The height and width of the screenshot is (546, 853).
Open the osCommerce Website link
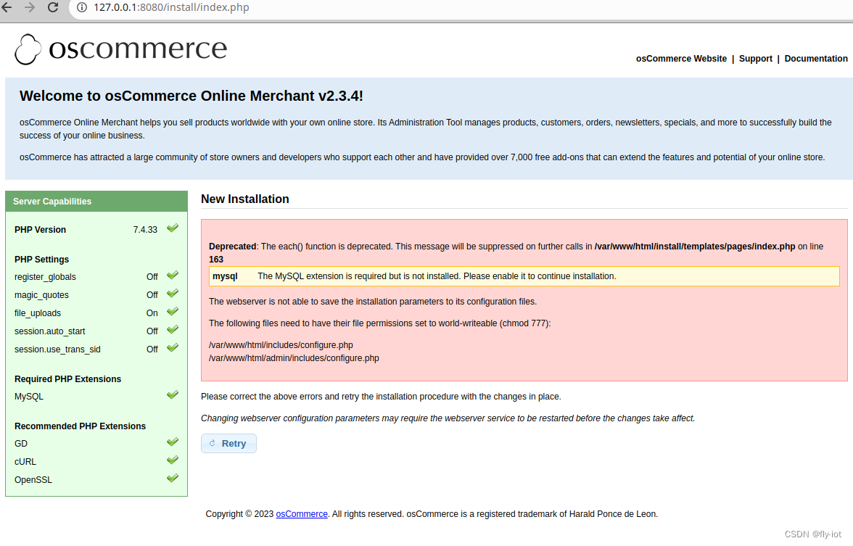pos(681,59)
